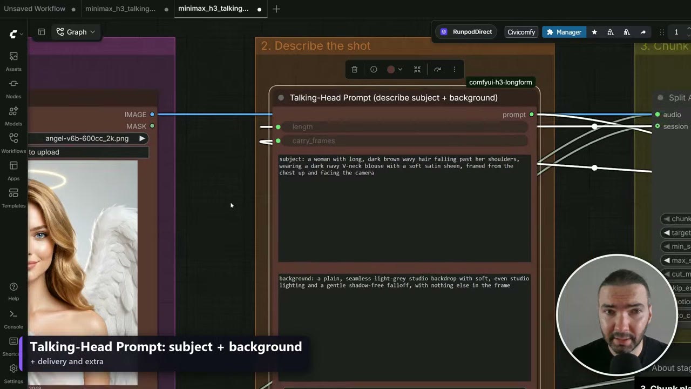The image size is (691, 389).
Task: Click the carry_frames widget field
Action: coord(405,141)
